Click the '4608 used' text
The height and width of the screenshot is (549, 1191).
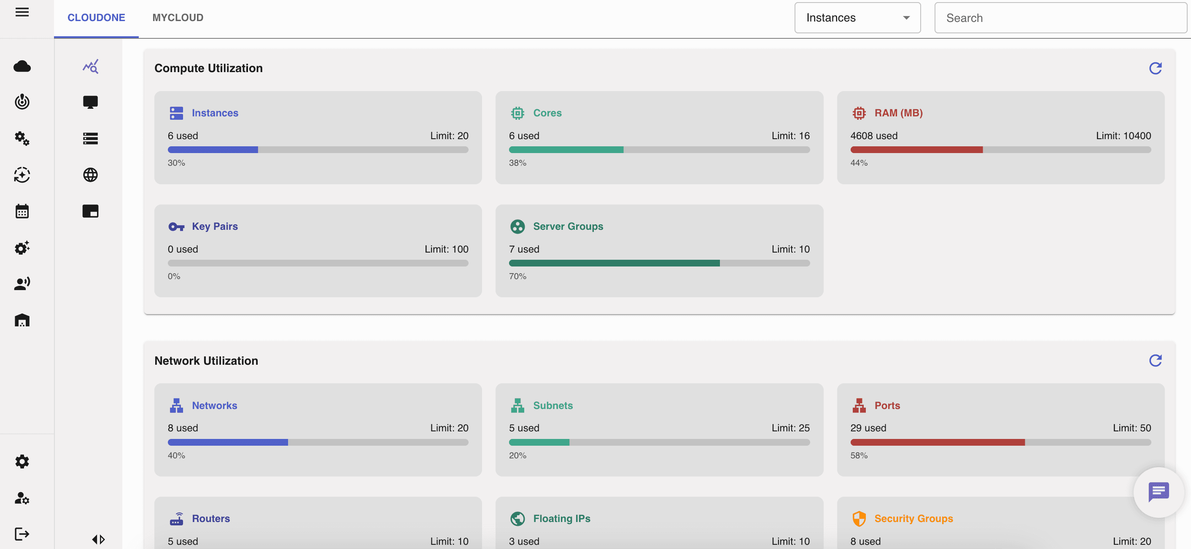point(874,136)
